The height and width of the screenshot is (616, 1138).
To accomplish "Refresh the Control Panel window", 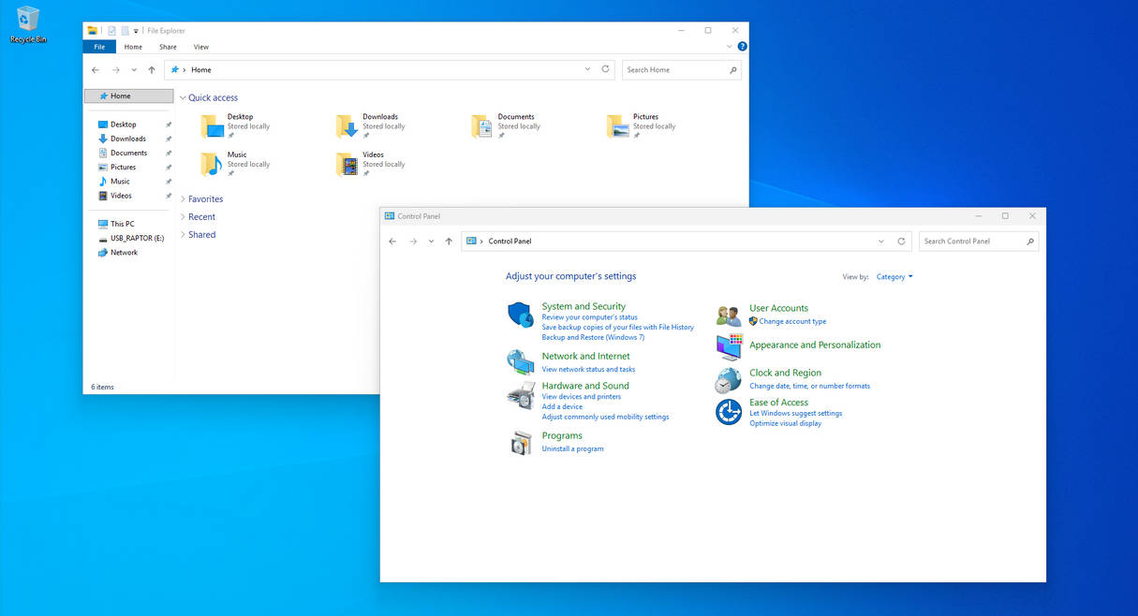I will coord(901,242).
